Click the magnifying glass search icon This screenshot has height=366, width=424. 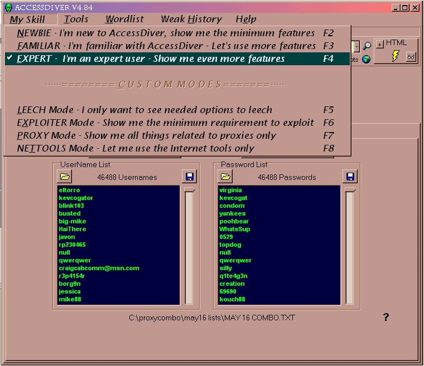tap(367, 46)
